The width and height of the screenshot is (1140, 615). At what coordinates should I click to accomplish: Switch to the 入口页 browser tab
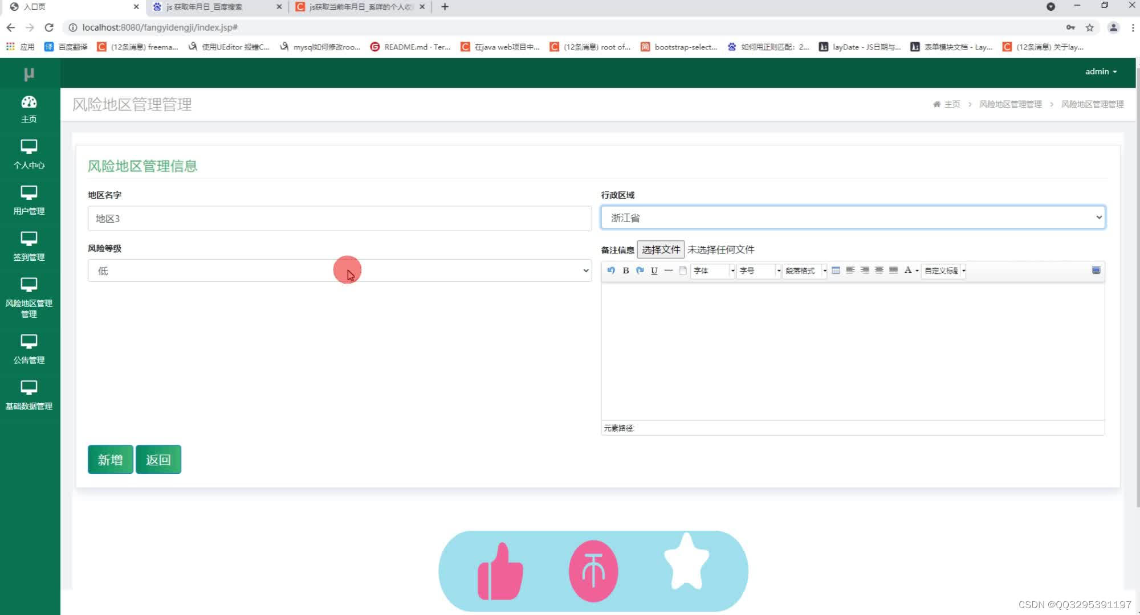(x=73, y=7)
